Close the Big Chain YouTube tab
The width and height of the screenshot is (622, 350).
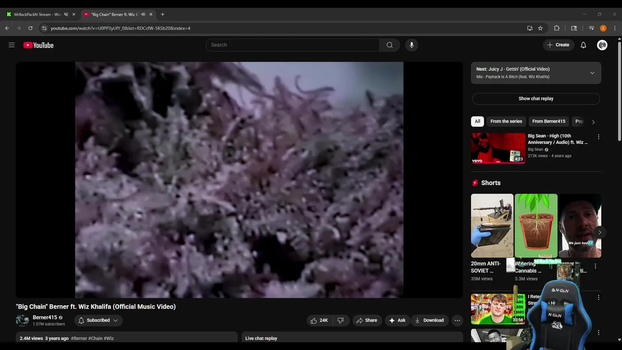[151, 15]
